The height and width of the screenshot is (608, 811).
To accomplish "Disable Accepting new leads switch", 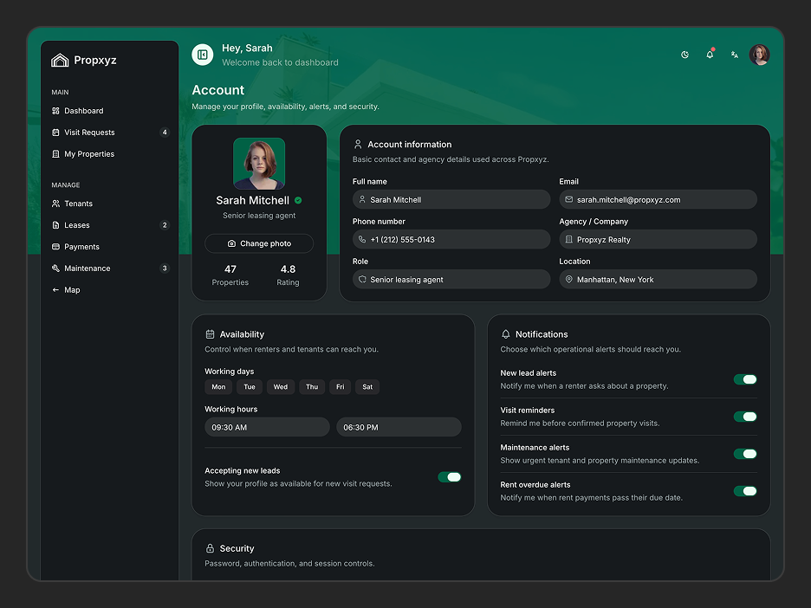I will point(450,476).
